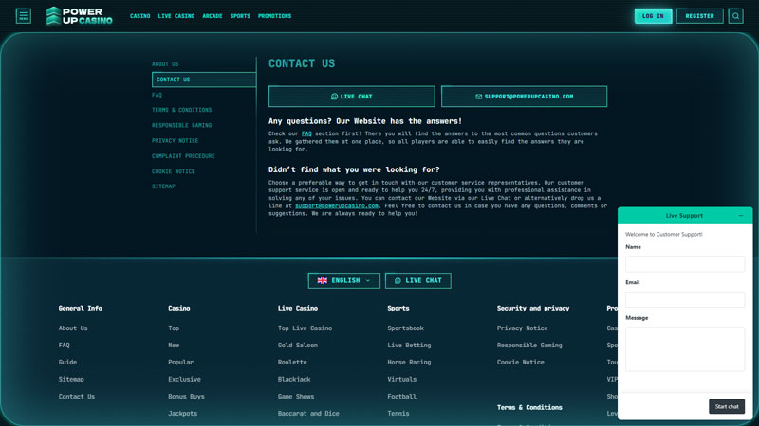This screenshot has width=759, height=426.
Task: Select the Arcade navigation item
Action: click(212, 16)
